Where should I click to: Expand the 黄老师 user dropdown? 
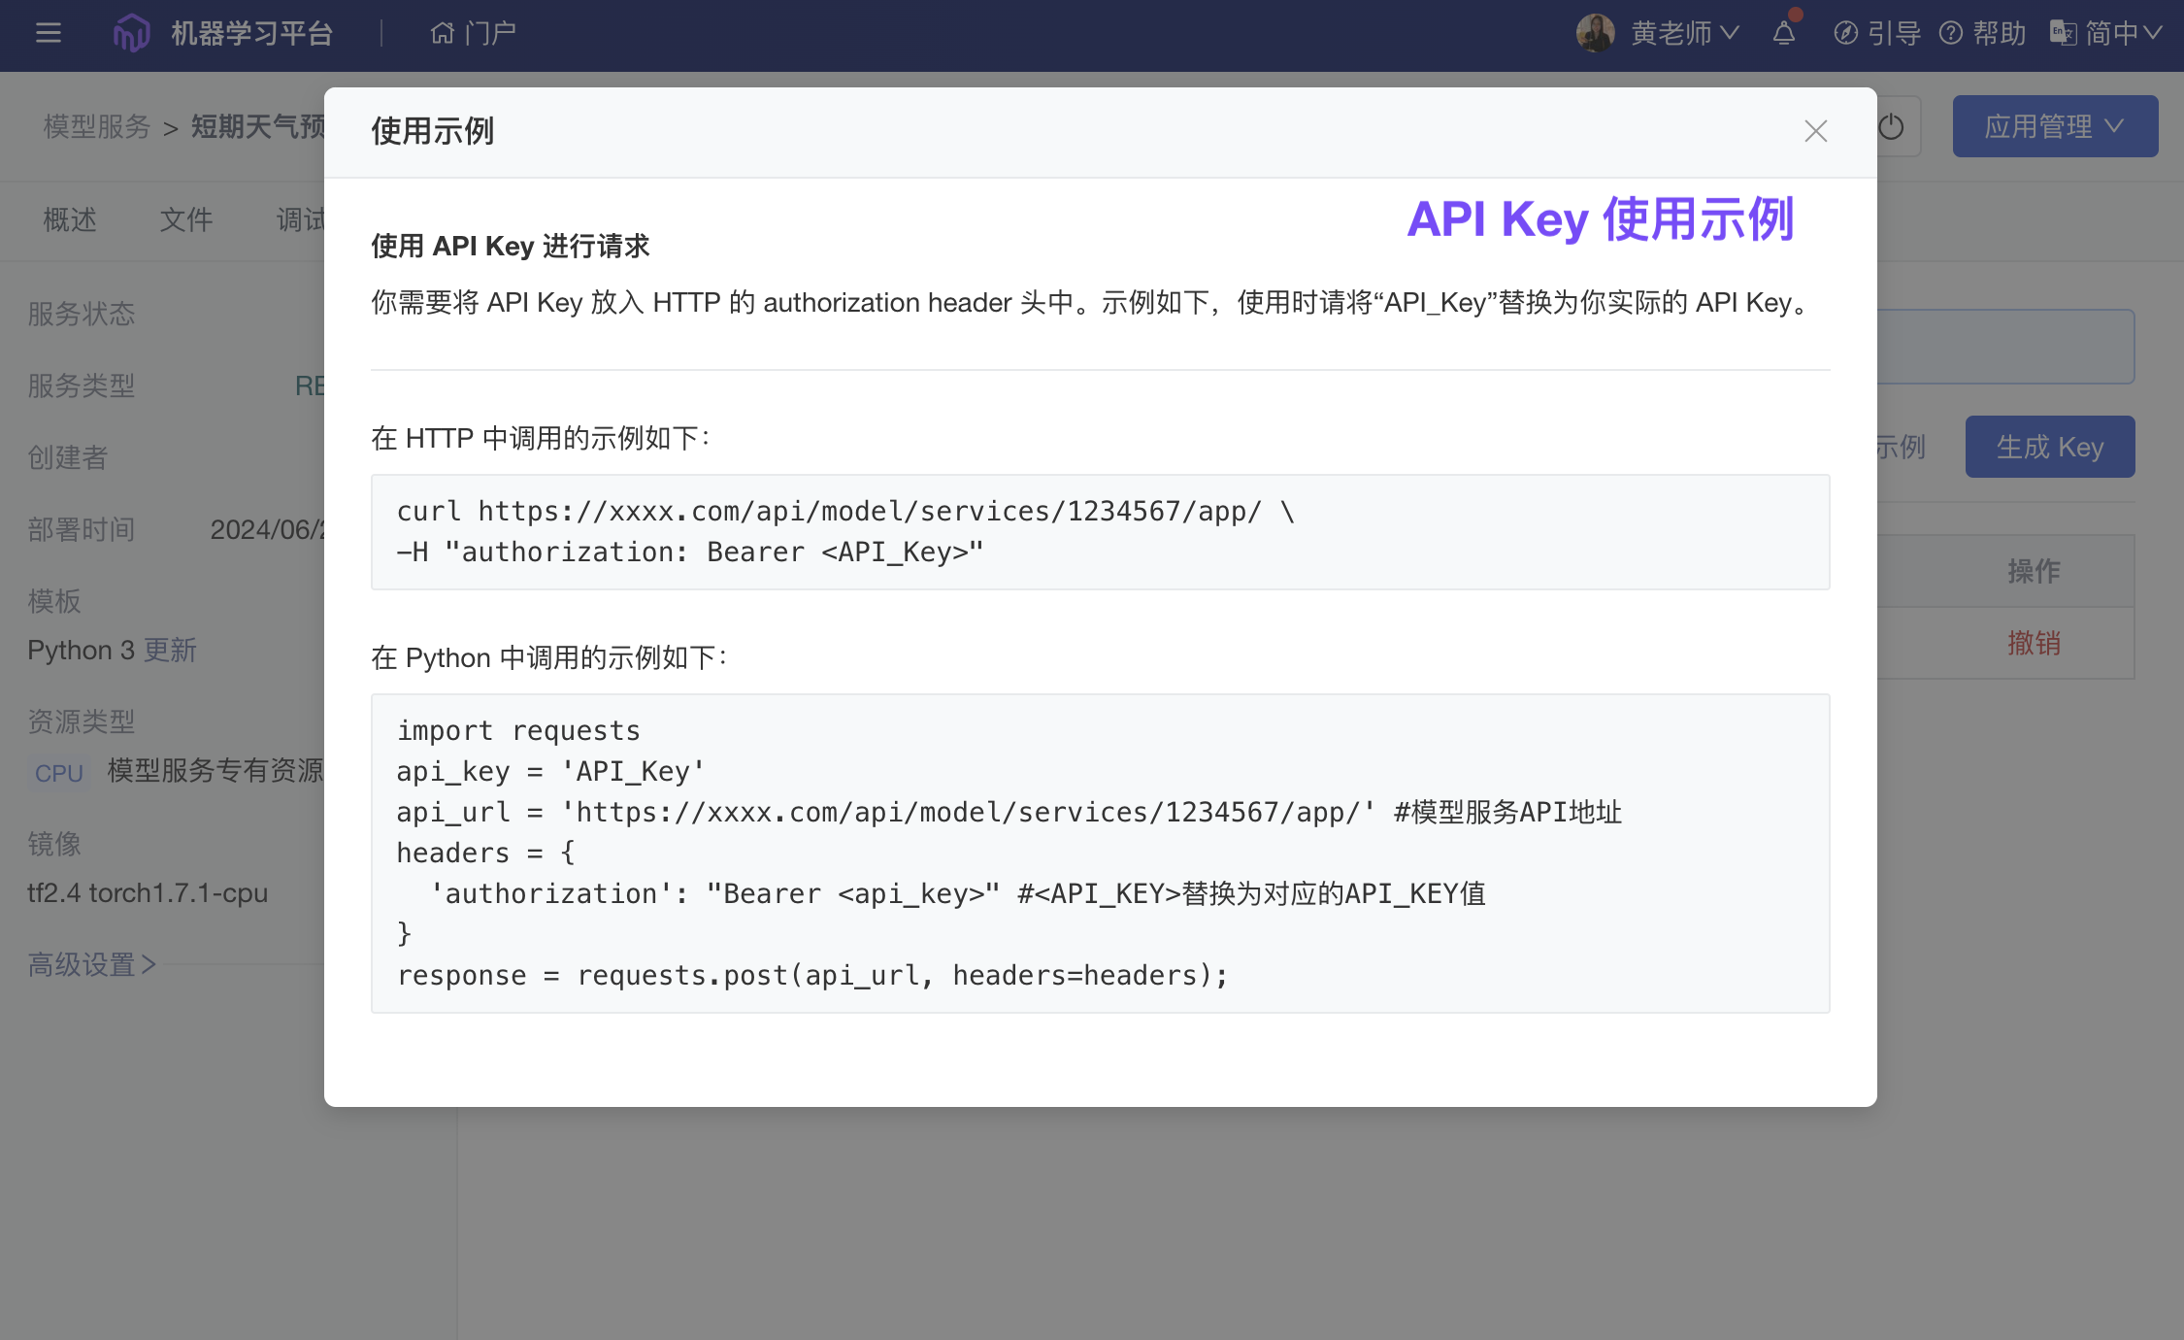tap(1684, 34)
